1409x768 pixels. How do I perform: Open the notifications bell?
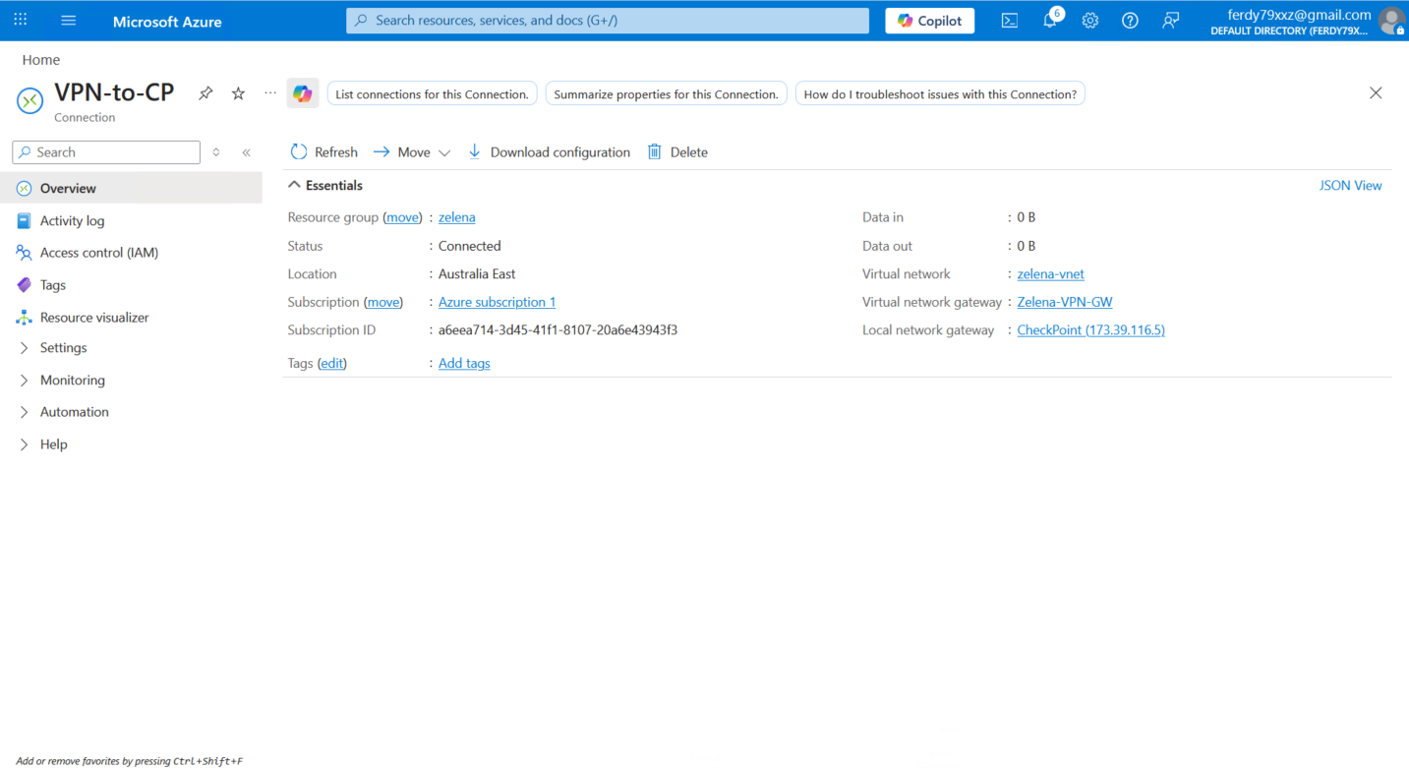1049,21
